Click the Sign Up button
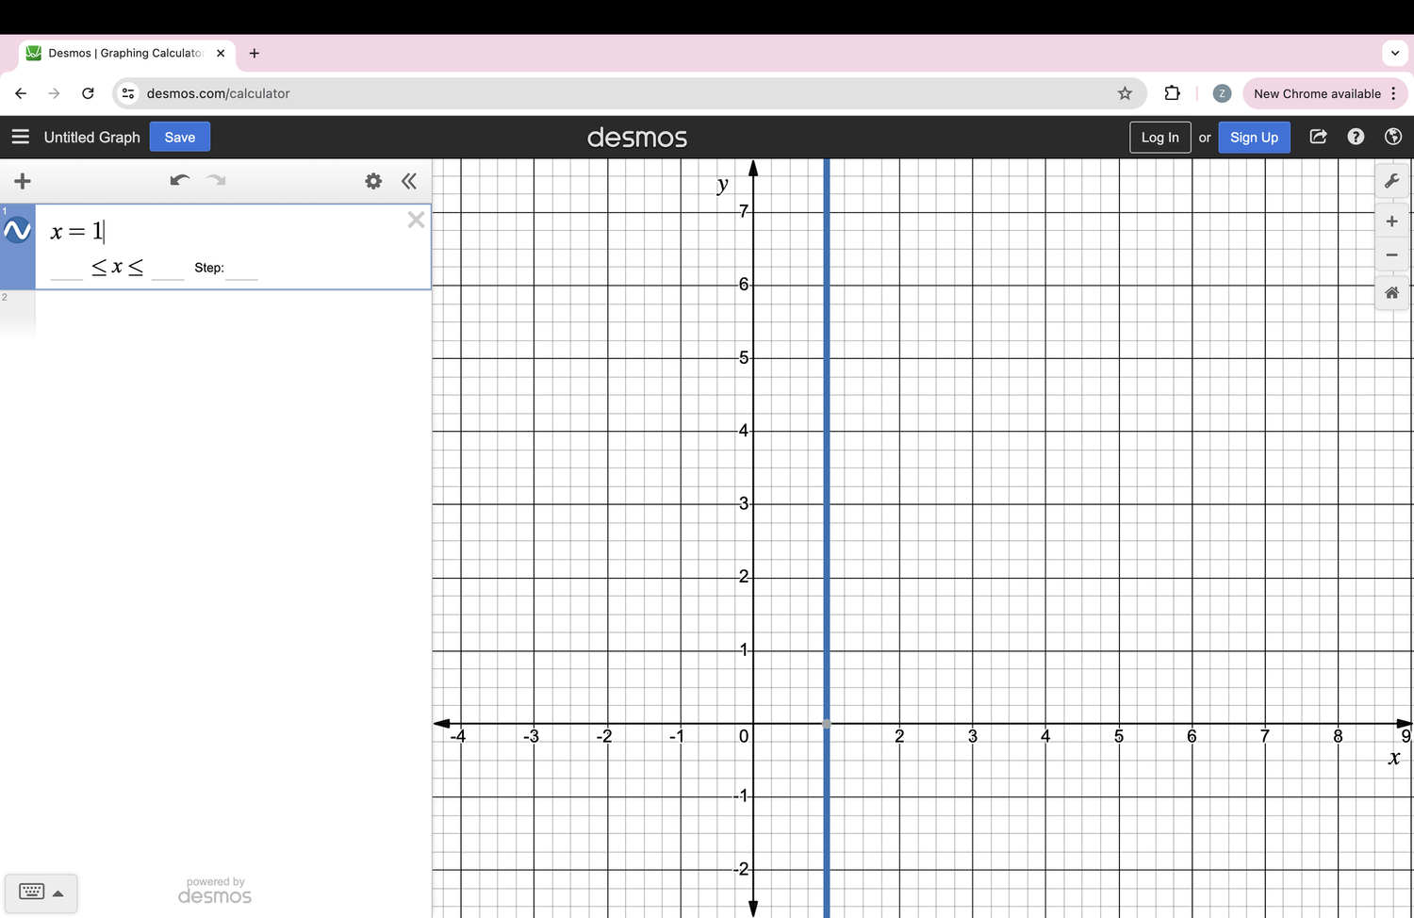 1254,137
